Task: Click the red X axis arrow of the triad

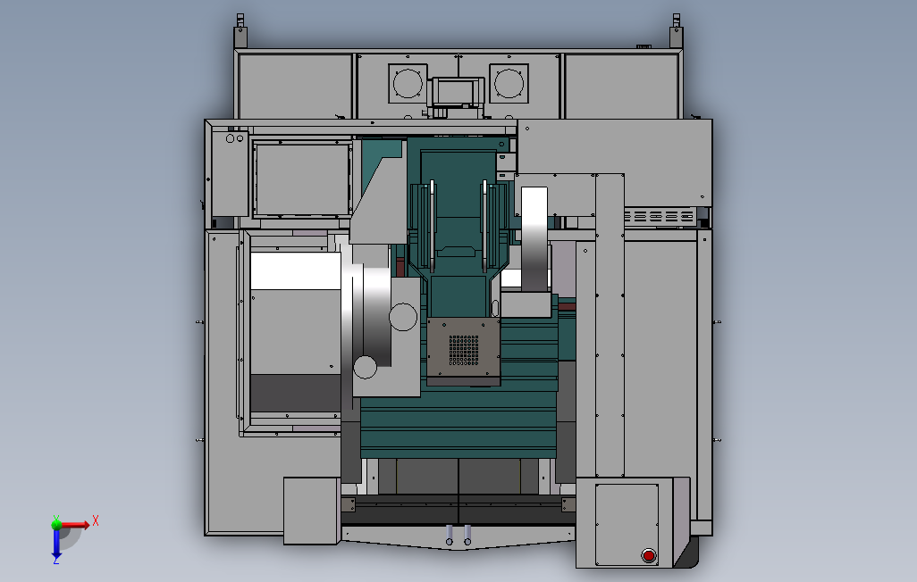Action: click(75, 524)
